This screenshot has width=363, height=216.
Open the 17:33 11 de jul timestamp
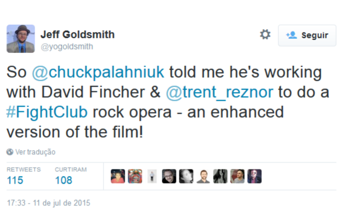click(48, 203)
